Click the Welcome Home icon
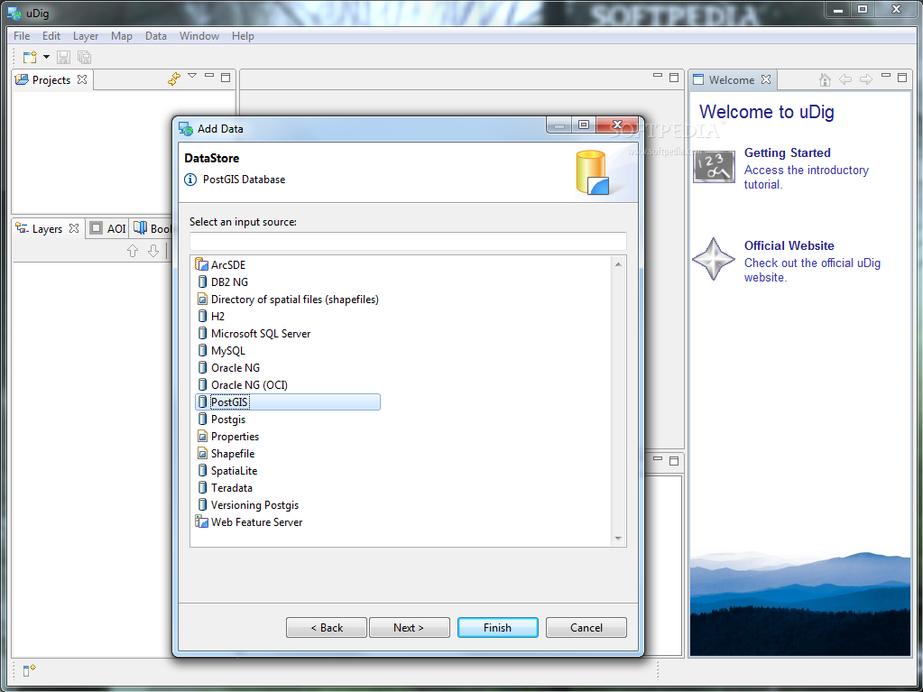Image resolution: width=923 pixels, height=692 pixels. 825,78
